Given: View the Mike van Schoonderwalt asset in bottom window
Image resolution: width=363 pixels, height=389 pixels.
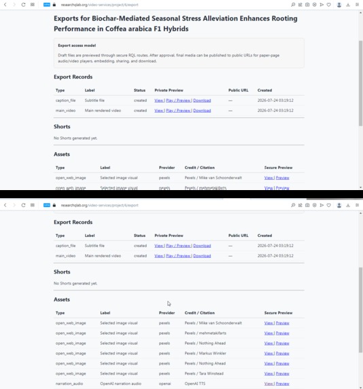Looking at the screenshot, I should [x=269, y=323].
